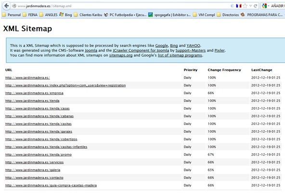
Task: Follow the YAHOO link in info box
Action: point(193,45)
